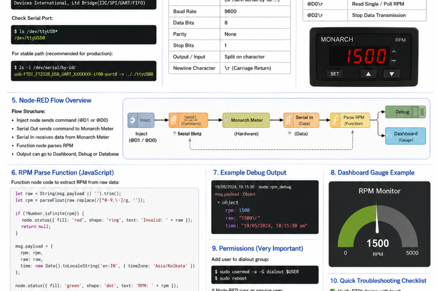Click the status dot under Serial In node

point(290,133)
